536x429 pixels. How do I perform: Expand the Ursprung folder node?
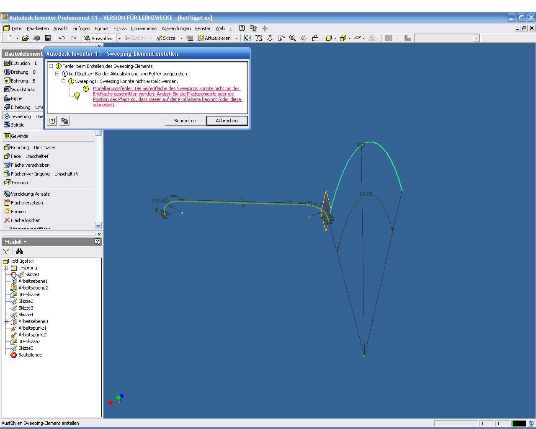6,268
